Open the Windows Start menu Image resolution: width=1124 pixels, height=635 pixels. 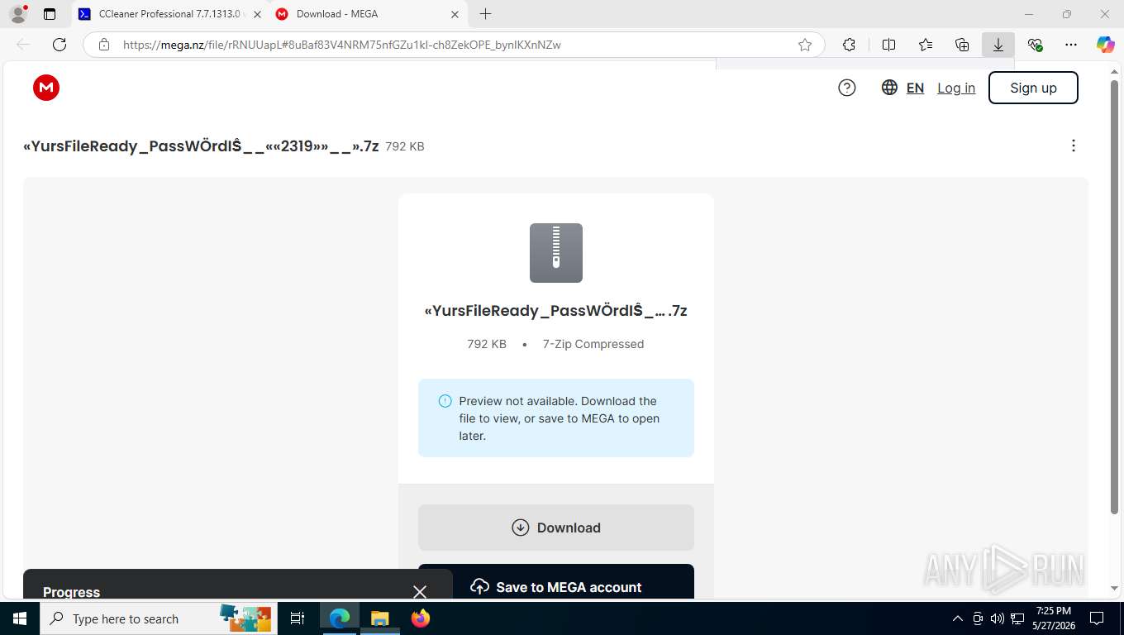(19, 618)
